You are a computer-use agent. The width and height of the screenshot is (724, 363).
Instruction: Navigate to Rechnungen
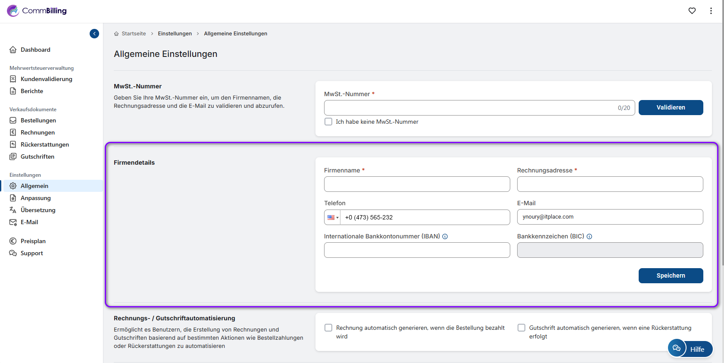(x=37, y=132)
